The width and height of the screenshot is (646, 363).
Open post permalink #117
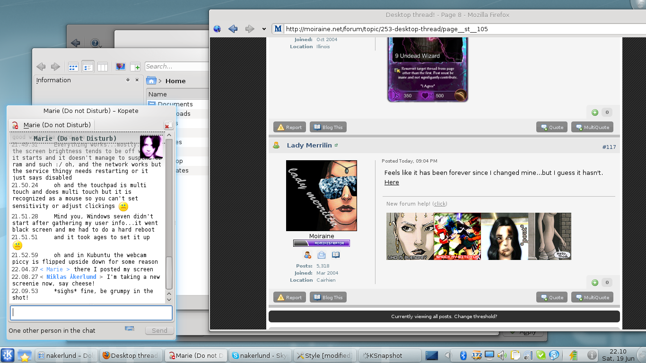609,147
